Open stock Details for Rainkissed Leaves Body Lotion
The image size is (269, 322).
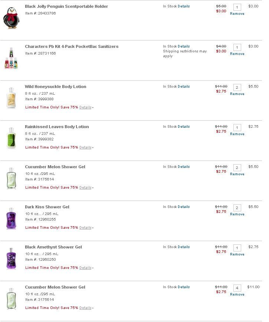coord(184,127)
